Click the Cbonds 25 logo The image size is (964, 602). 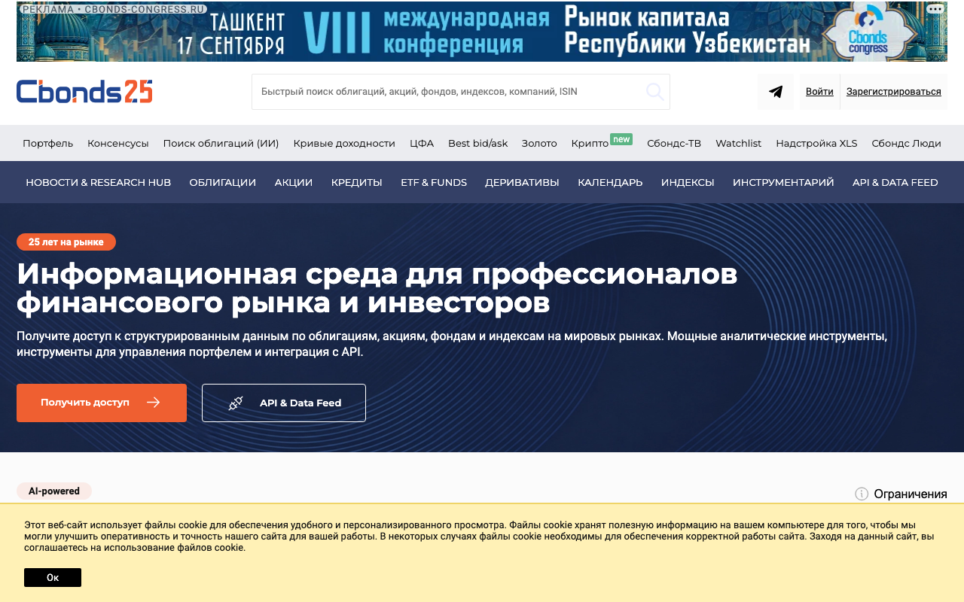point(84,91)
